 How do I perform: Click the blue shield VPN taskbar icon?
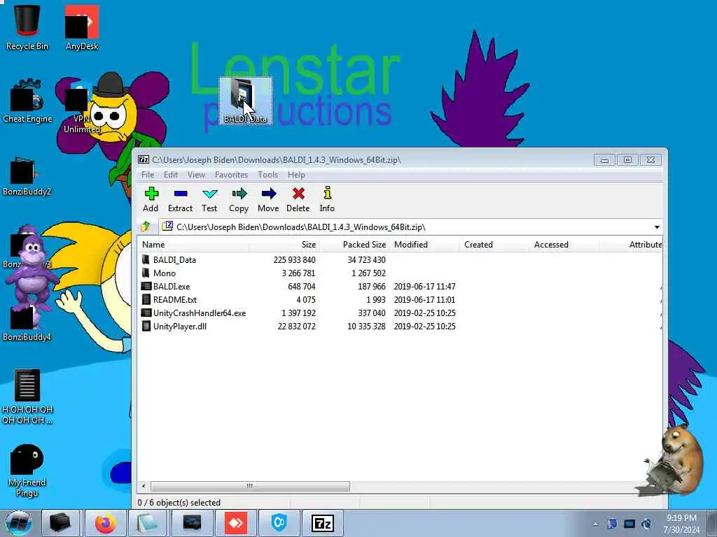[279, 523]
